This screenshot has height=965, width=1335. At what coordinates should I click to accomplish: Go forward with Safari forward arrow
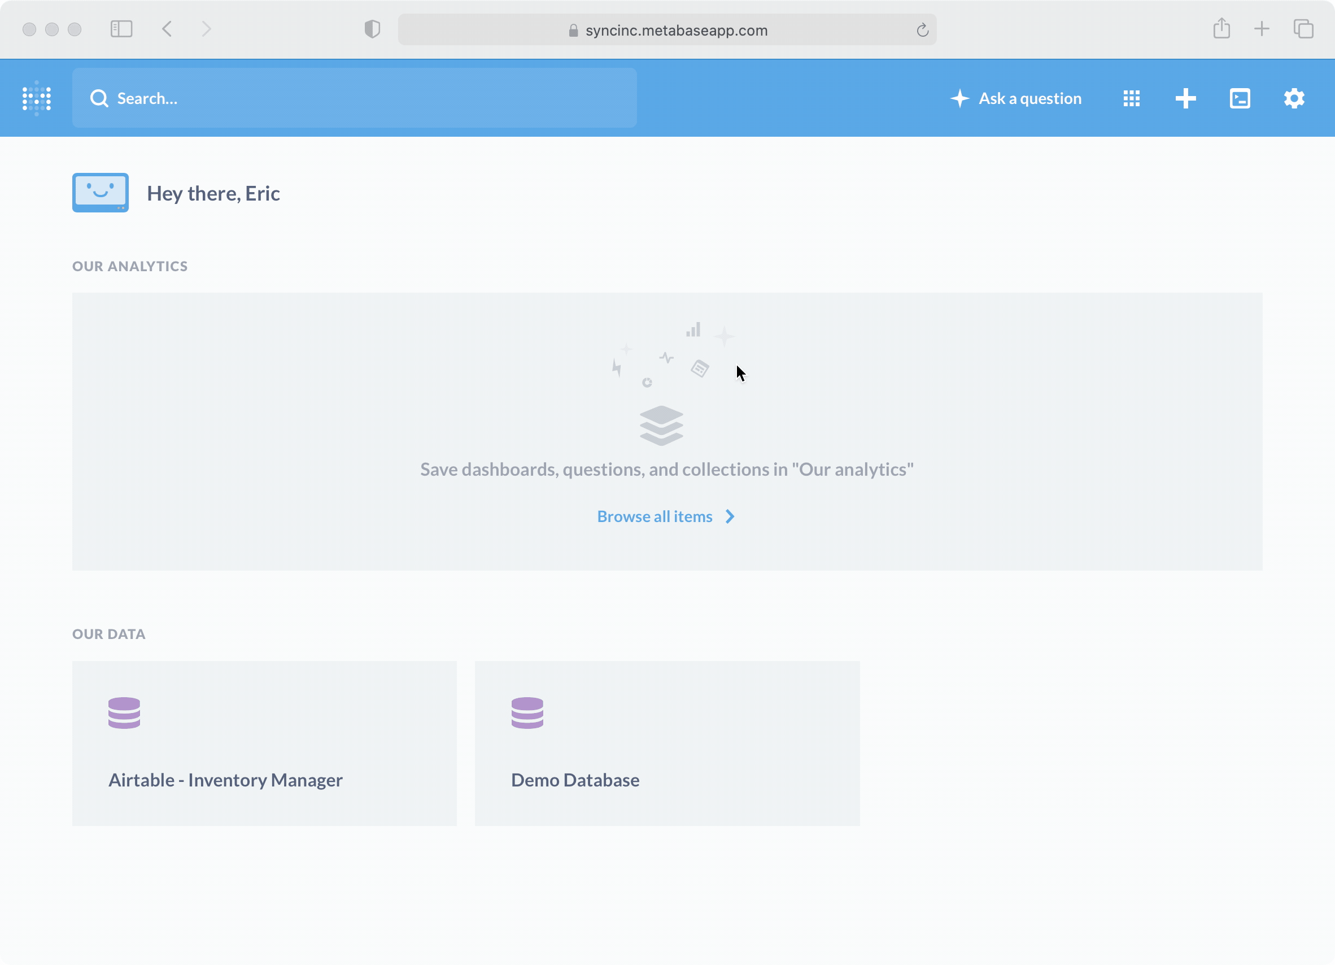click(x=206, y=29)
